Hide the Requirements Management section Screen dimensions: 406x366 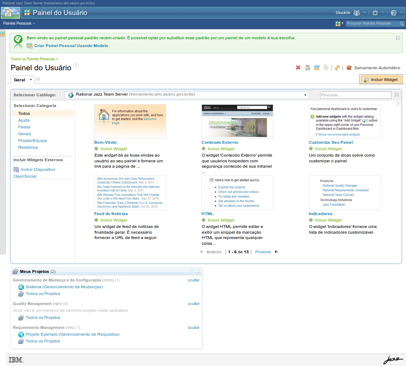point(194,327)
